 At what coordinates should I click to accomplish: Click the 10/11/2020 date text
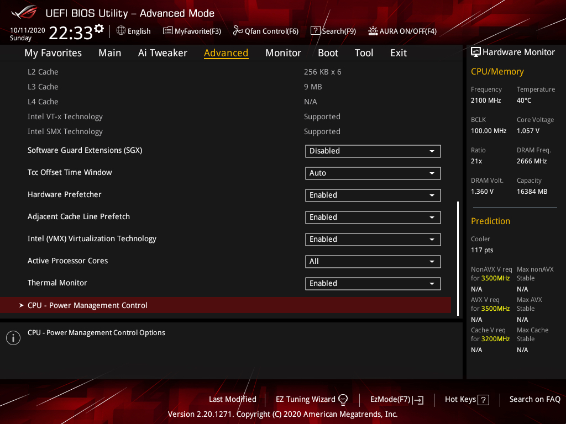[28, 30]
